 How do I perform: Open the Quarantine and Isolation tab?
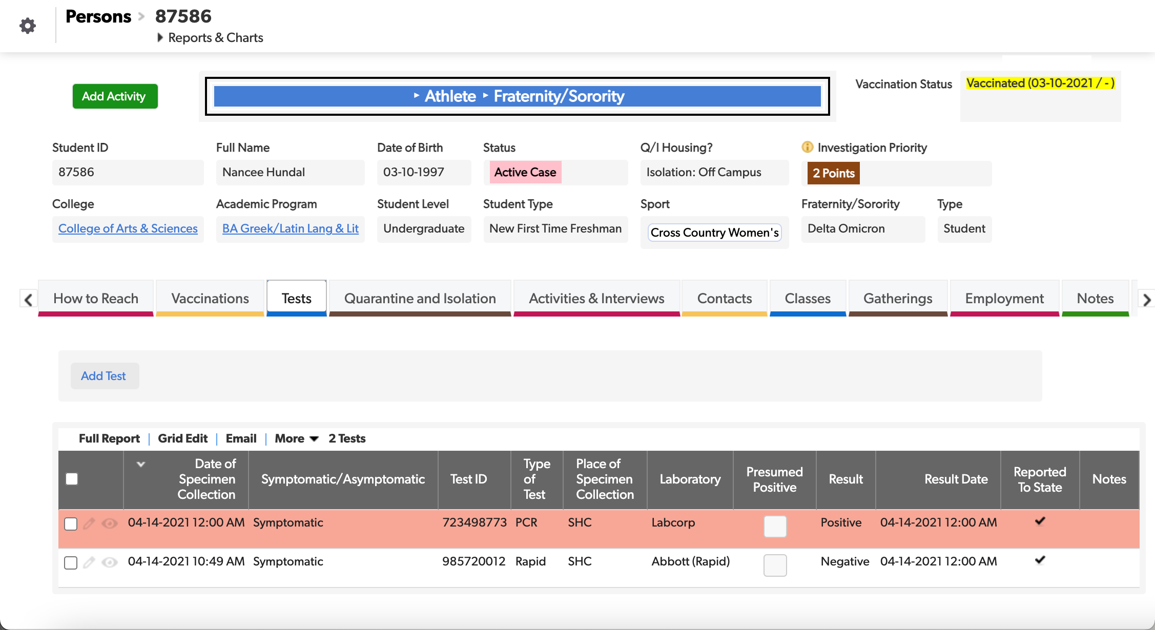pos(420,298)
